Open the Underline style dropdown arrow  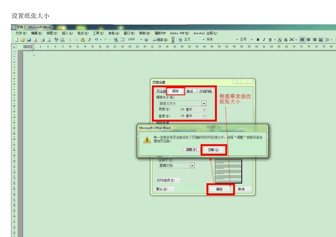click(x=275, y=40)
